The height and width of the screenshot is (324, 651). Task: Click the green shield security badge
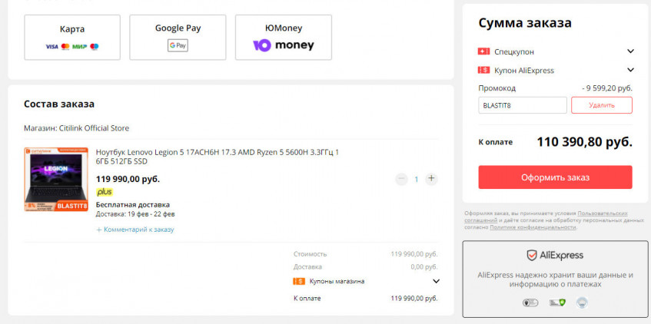tap(557, 303)
